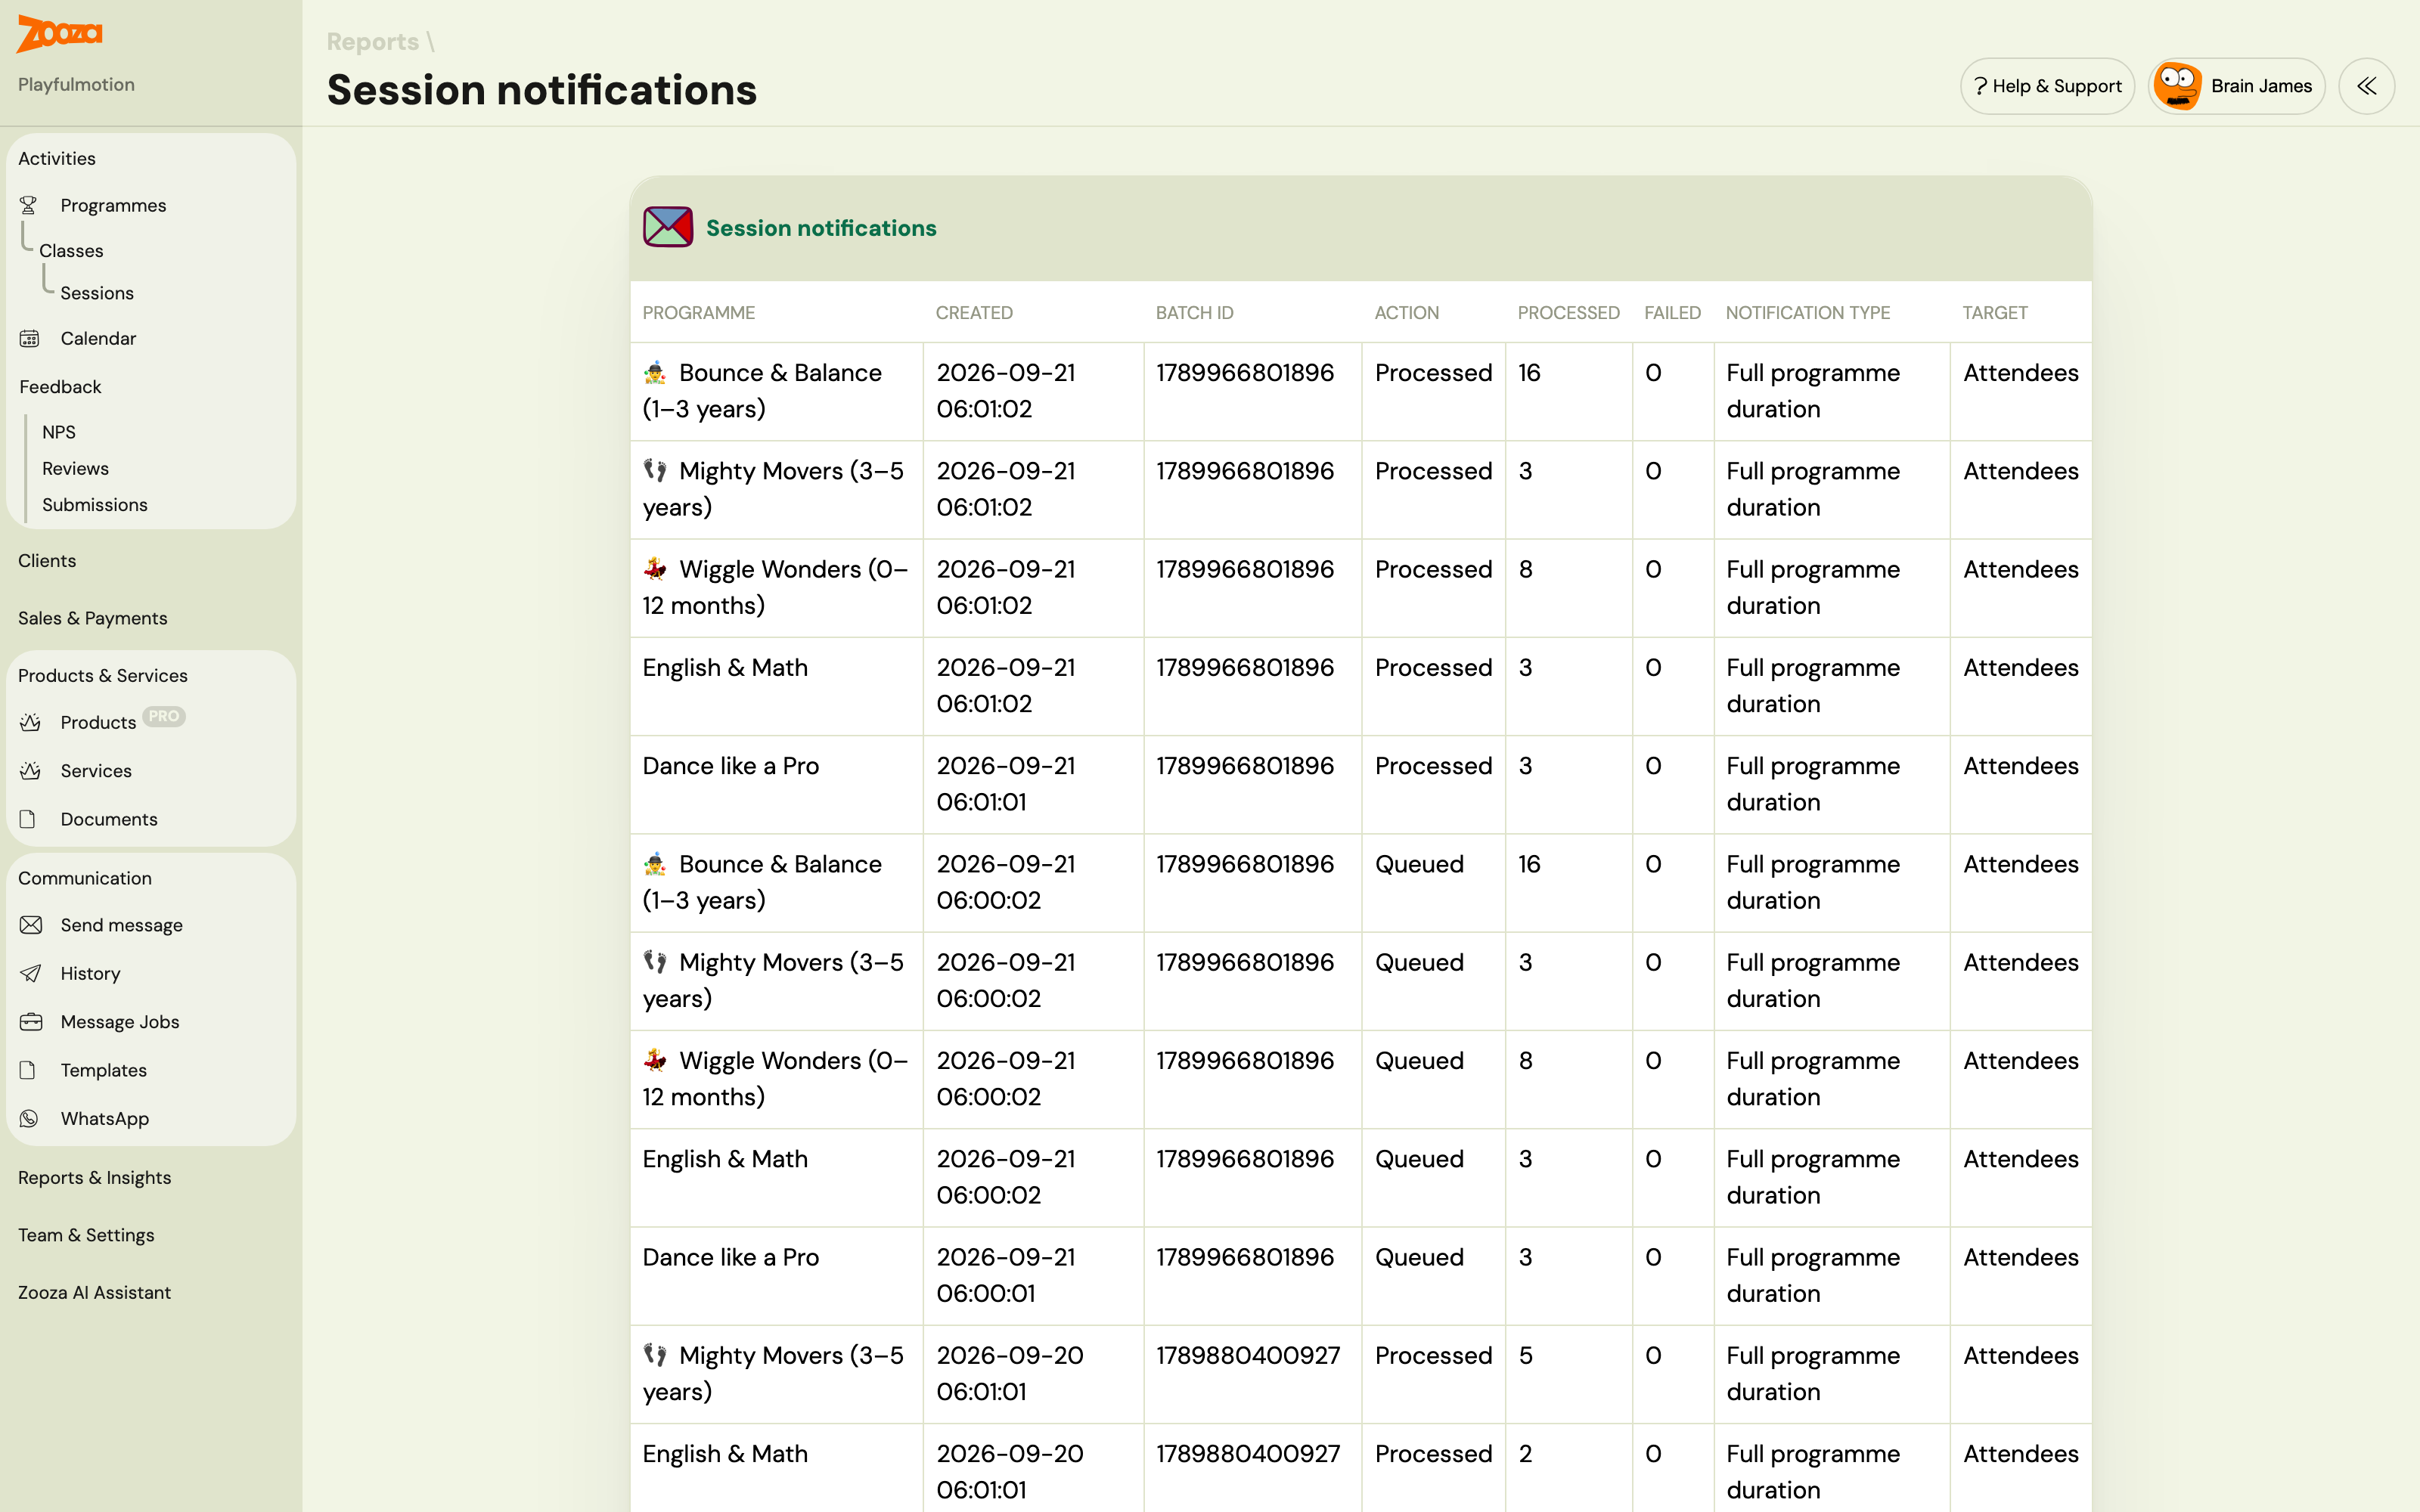
Task: Click the Zooza logo
Action: point(59,33)
